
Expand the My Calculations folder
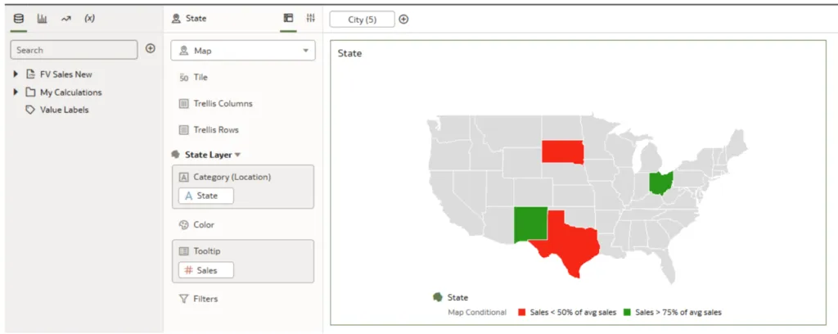pos(16,93)
